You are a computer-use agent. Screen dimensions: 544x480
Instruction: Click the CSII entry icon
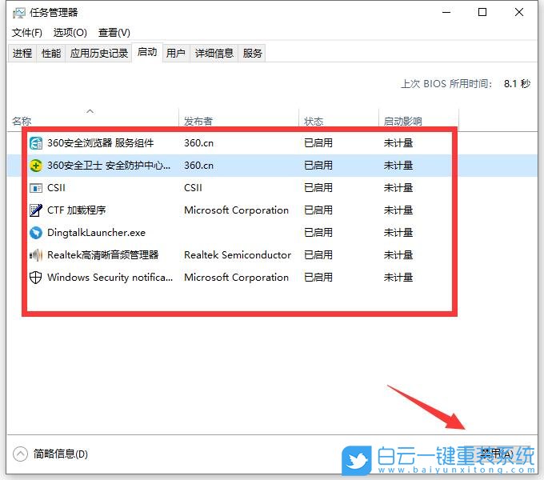pos(36,188)
